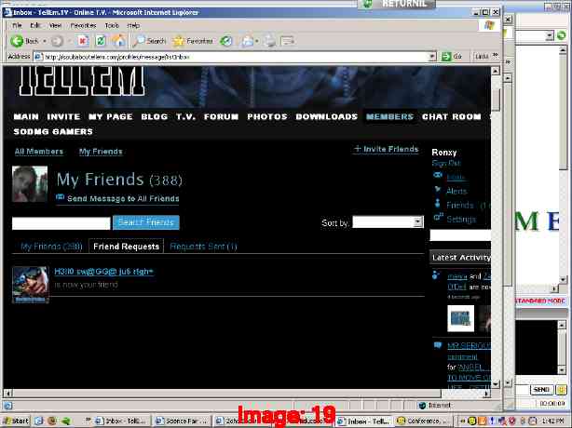The height and width of the screenshot is (428, 572).
Task: Click the new friend's avatar thumbnail
Action: point(31,285)
